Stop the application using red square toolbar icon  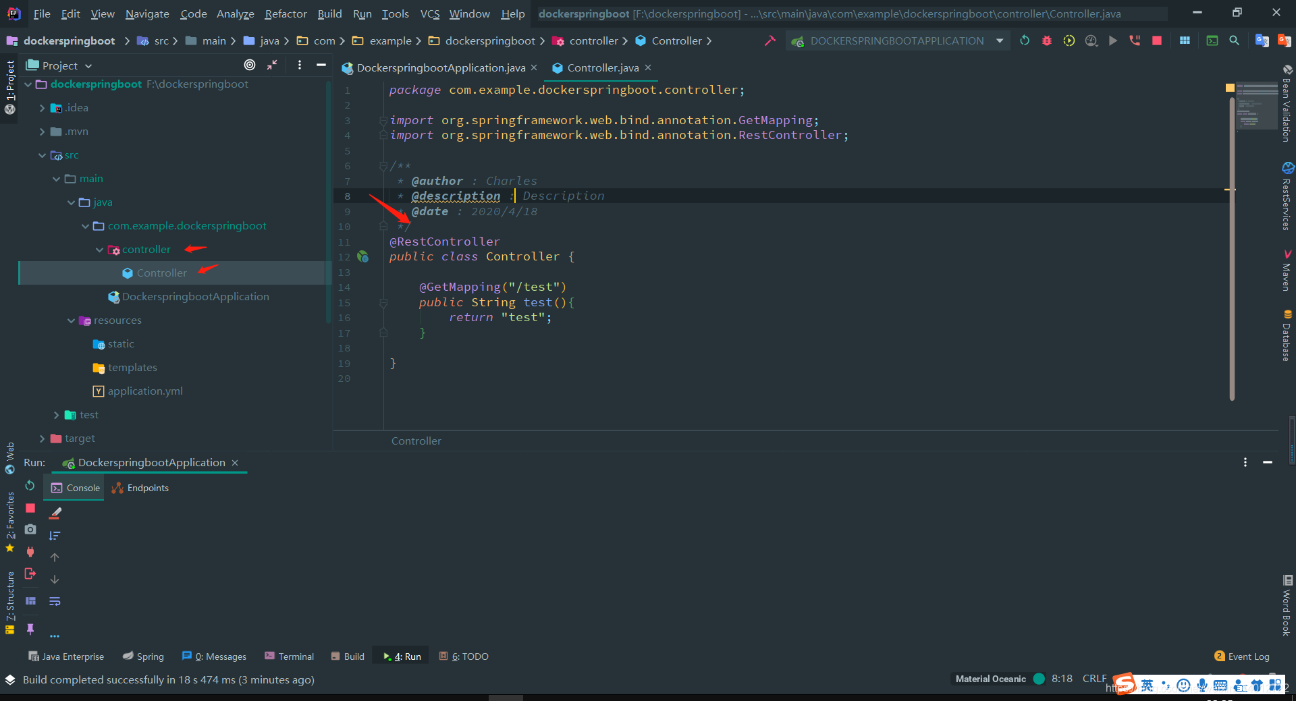pos(1157,40)
